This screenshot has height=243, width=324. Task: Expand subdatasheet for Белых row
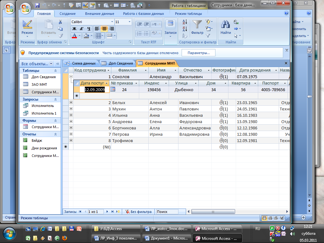click(x=71, y=103)
